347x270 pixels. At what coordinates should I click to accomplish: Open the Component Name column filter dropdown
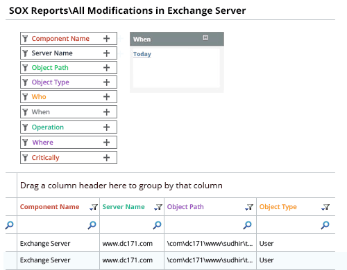point(94,207)
